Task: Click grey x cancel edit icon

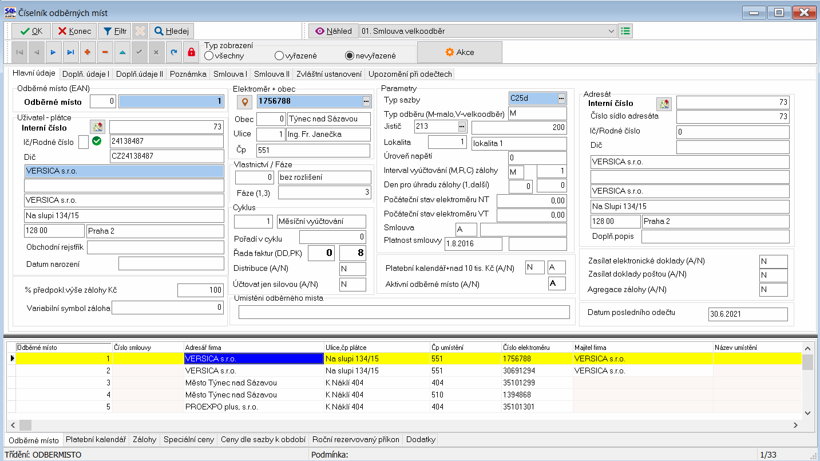Action: (156, 52)
